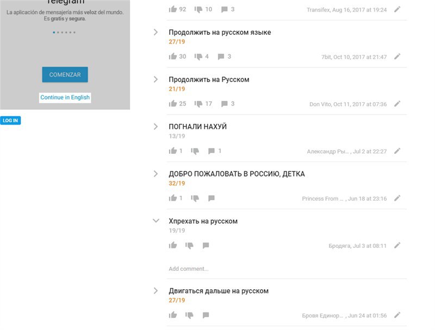Viewport: 435px width, 330px height.
Task: Upvote the 'Продолжить на русском языке' translation
Action: coord(173,57)
